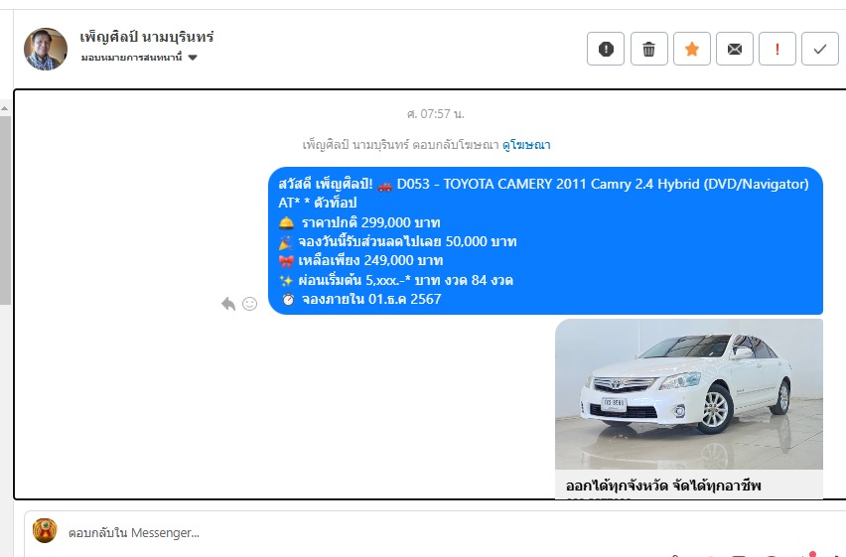Click the timestamp ศ. 07:57 น.

click(435, 114)
